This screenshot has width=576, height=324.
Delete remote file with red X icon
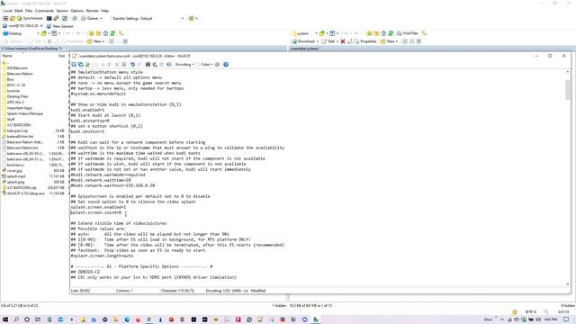point(343,41)
